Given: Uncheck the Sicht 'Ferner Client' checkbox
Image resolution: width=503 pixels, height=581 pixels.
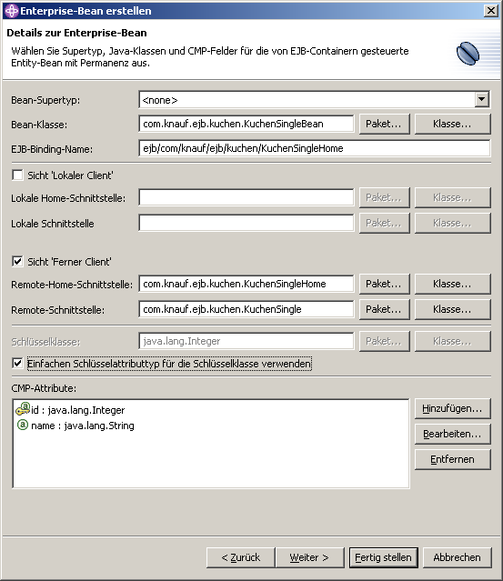Looking at the screenshot, I should (x=17, y=261).
